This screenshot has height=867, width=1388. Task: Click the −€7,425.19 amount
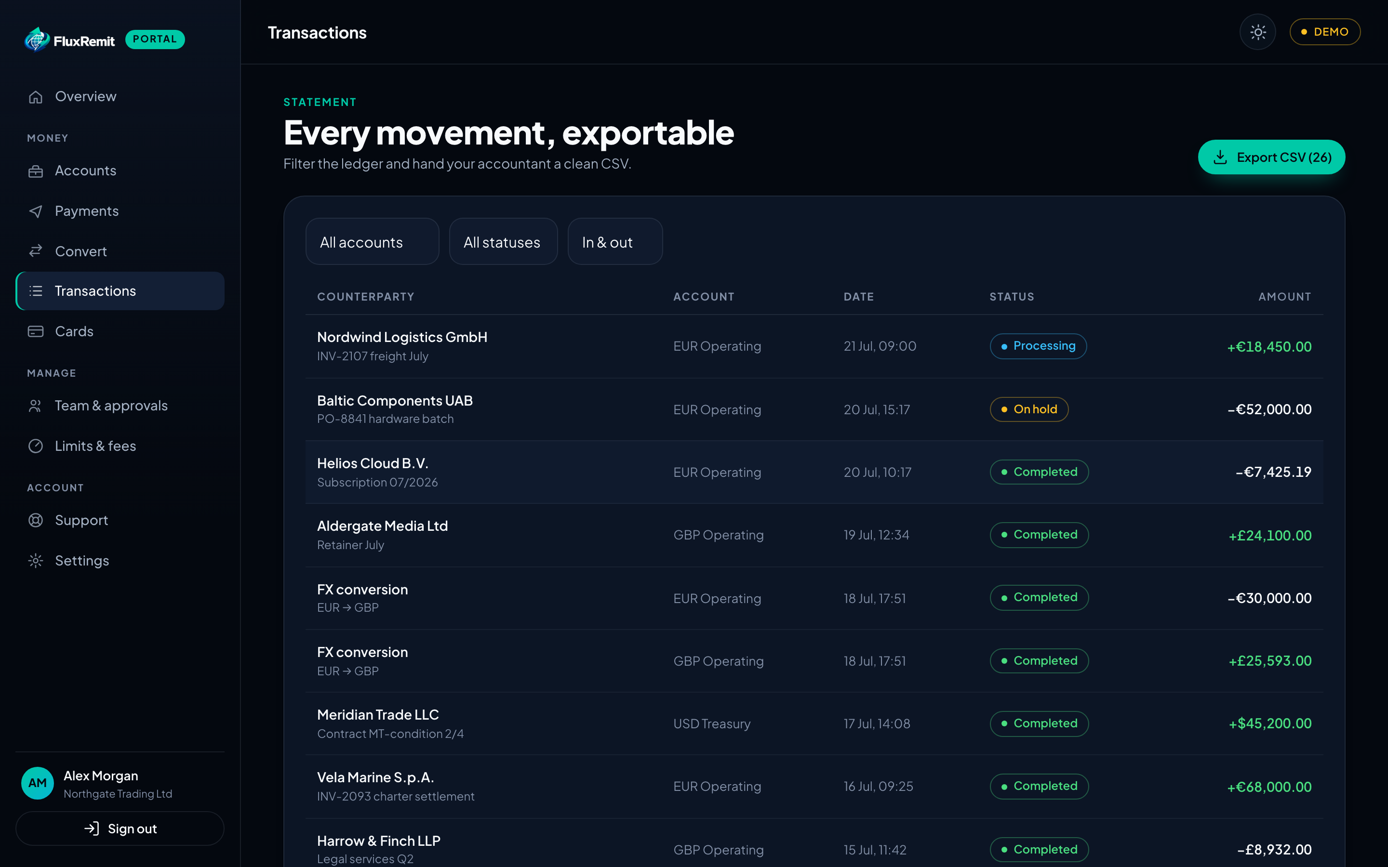click(1273, 472)
